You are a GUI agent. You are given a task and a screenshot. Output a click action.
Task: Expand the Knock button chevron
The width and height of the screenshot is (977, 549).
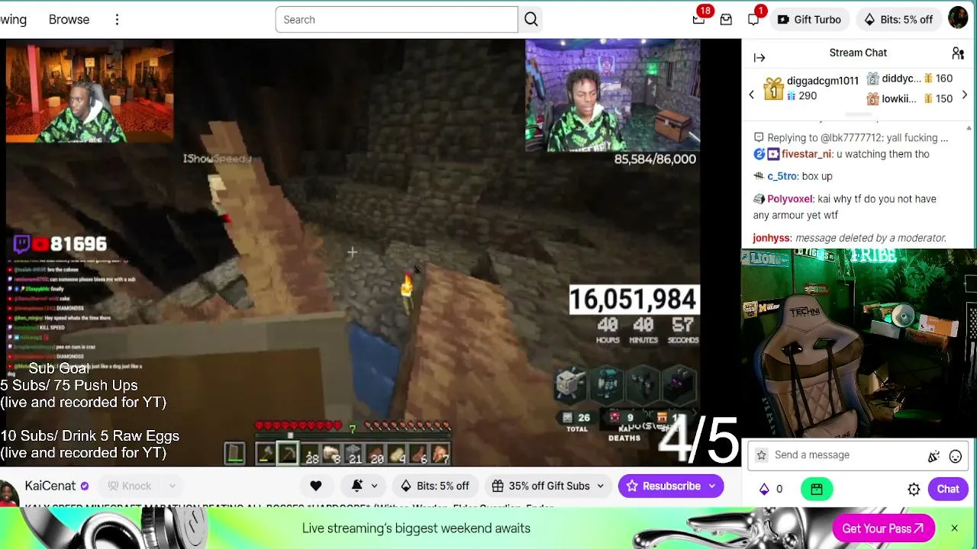click(x=173, y=486)
